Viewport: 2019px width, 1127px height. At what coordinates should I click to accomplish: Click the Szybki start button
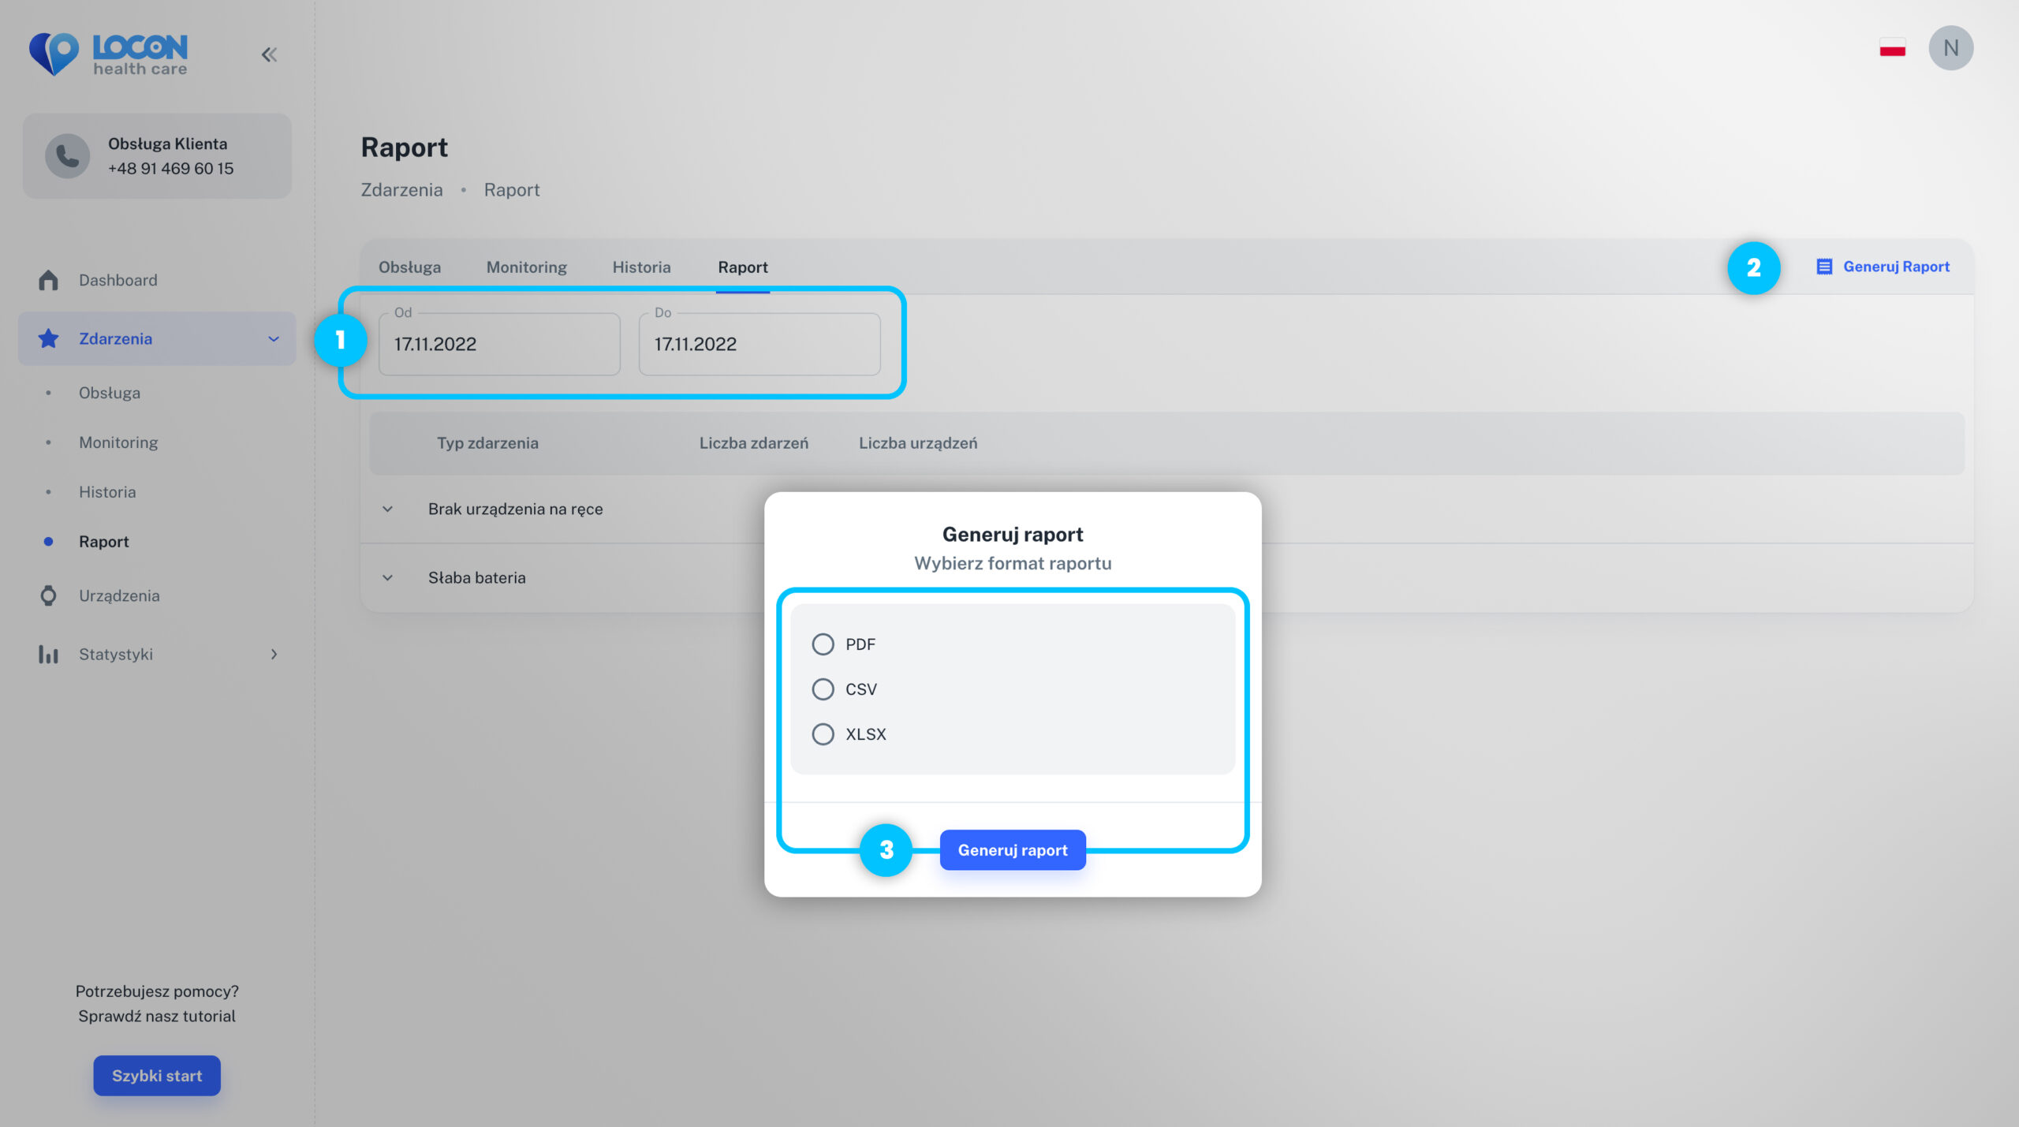pos(157,1076)
